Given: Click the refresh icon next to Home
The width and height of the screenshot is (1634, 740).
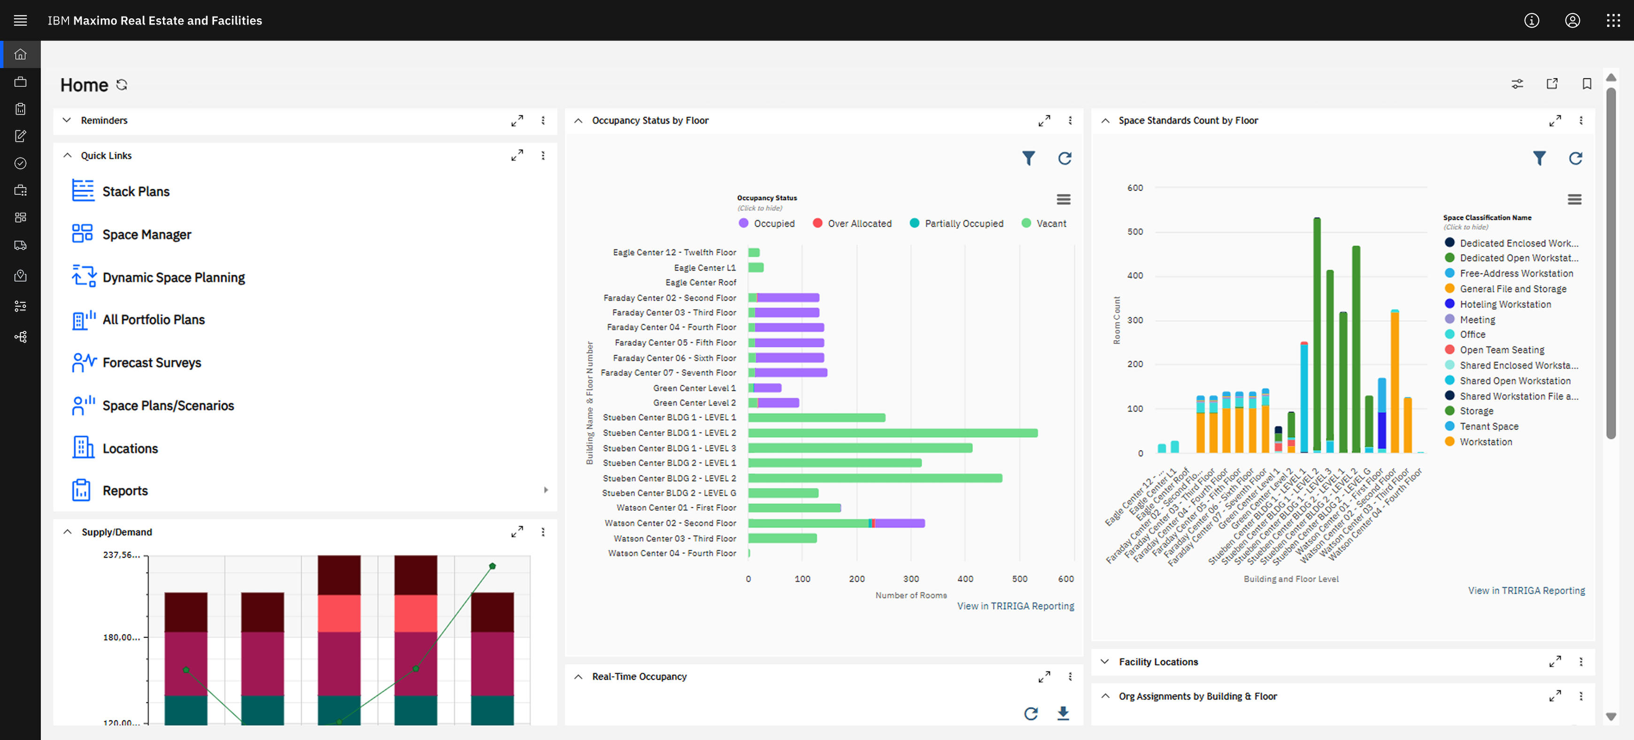Looking at the screenshot, I should click(122, 85).
